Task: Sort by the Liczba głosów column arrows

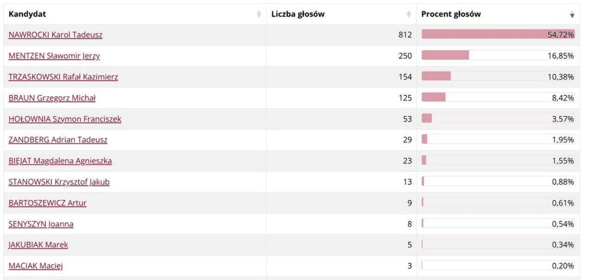Action: point(409,15)
